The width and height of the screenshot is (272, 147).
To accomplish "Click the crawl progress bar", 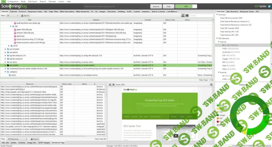I will [x=186, y=6].
